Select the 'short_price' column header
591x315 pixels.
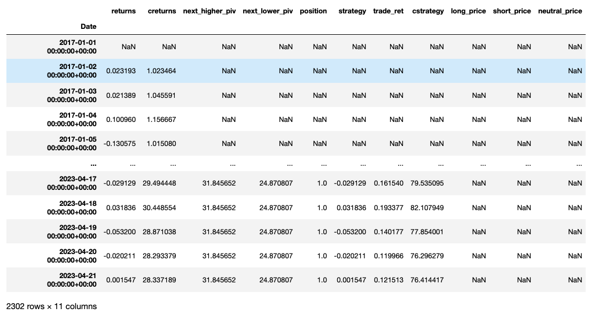pos(512,11)
